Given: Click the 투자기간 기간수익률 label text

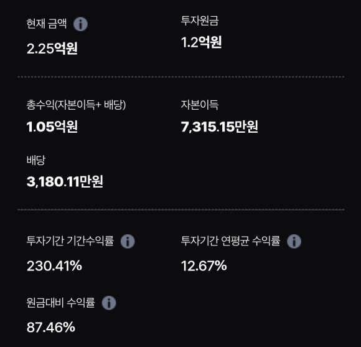Looking at the screenshot, I should pos(70,240).
